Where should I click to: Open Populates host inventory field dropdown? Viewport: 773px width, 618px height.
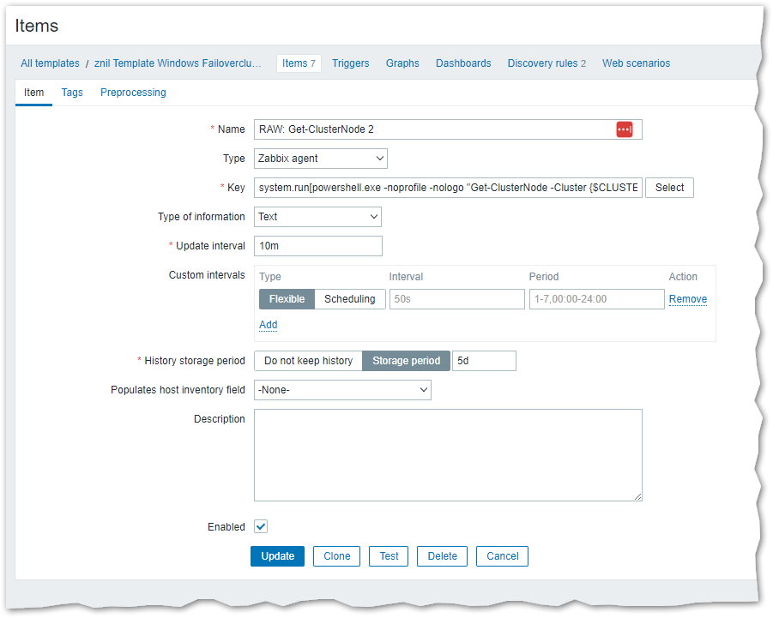[x=342, y=390]
